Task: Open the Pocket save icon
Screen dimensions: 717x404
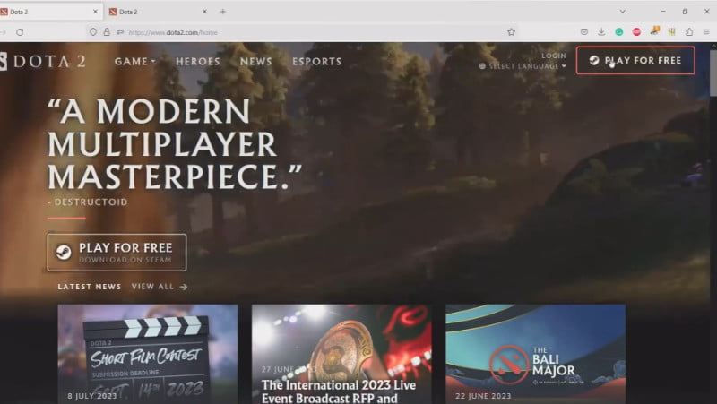Action: 584,32
